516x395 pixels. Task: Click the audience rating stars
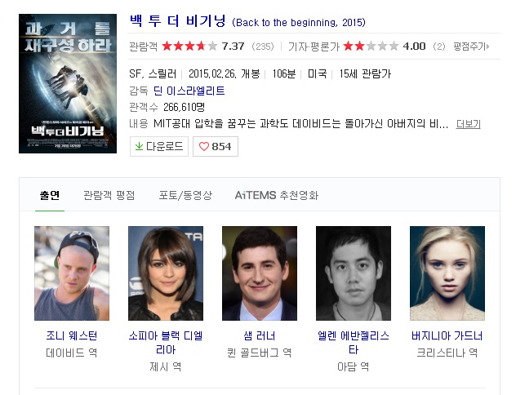[x=189, y=46]
